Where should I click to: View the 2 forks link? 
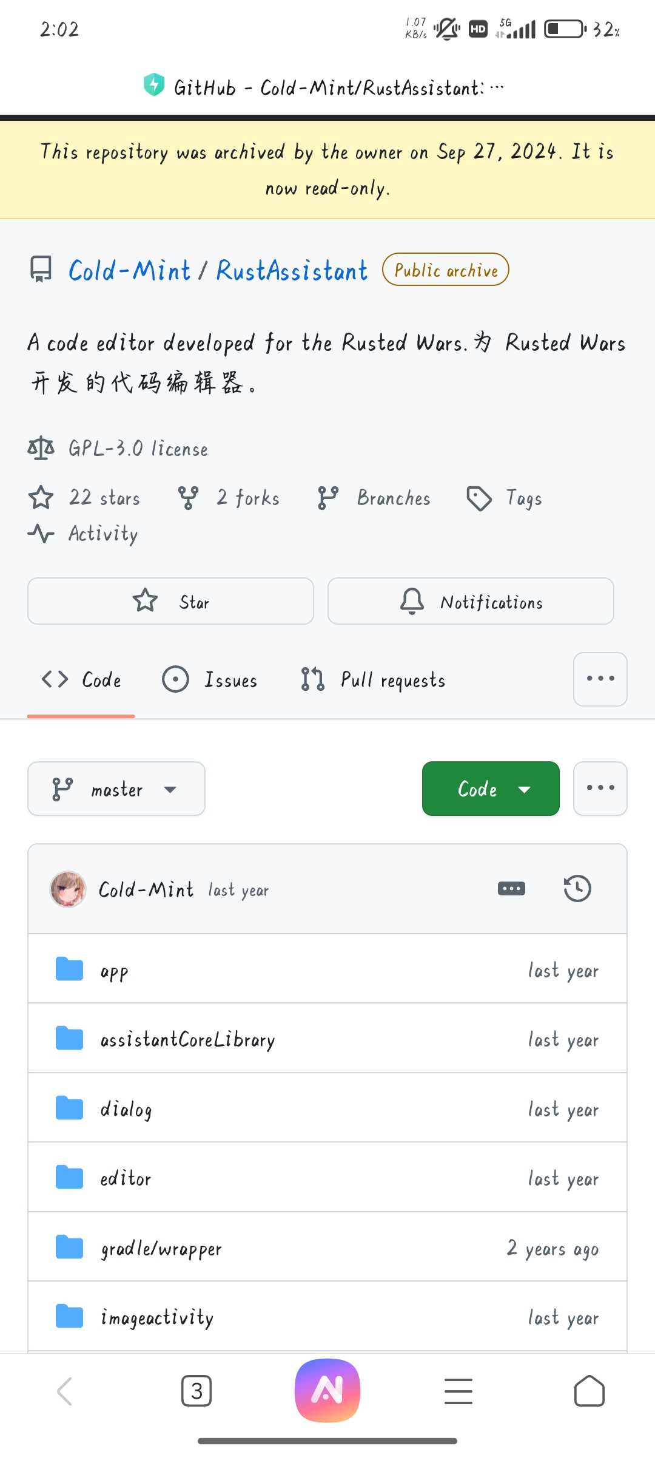coord(229,498)
